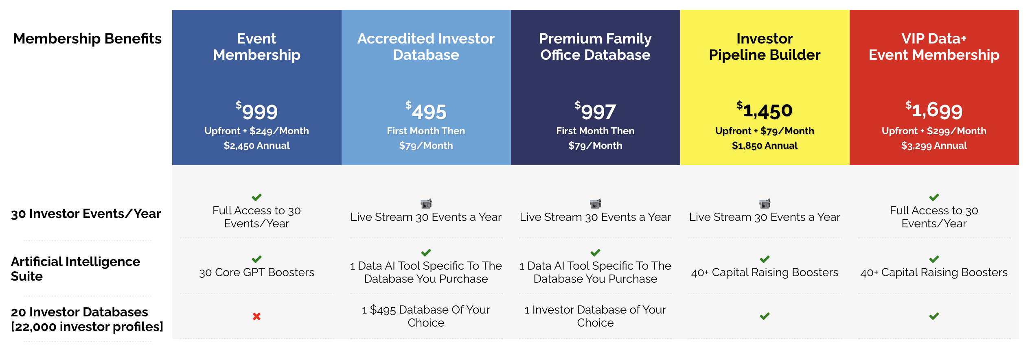1030x353 pixels.
Task: Click the checkmark above VIP Full Access to 30 Events
Action: point(934,197)
